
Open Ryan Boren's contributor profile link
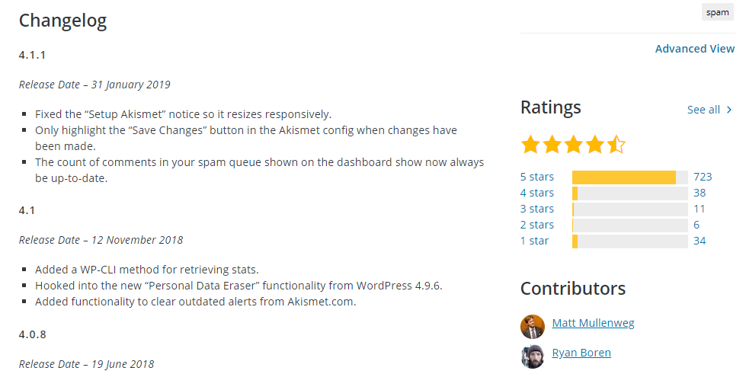[581, 353]
